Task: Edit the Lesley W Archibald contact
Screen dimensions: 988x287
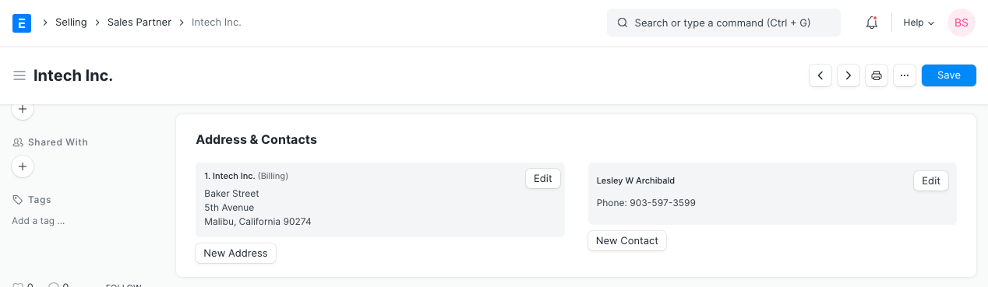Action: (931, 181)
